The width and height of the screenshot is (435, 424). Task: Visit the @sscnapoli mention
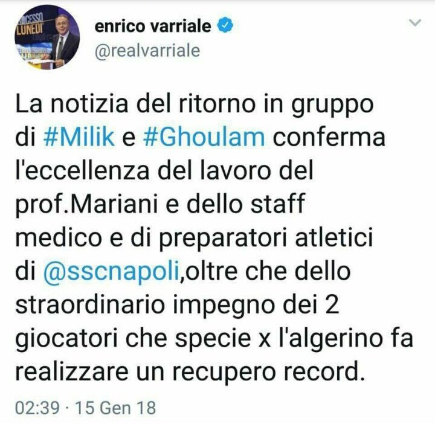[111, 271]
